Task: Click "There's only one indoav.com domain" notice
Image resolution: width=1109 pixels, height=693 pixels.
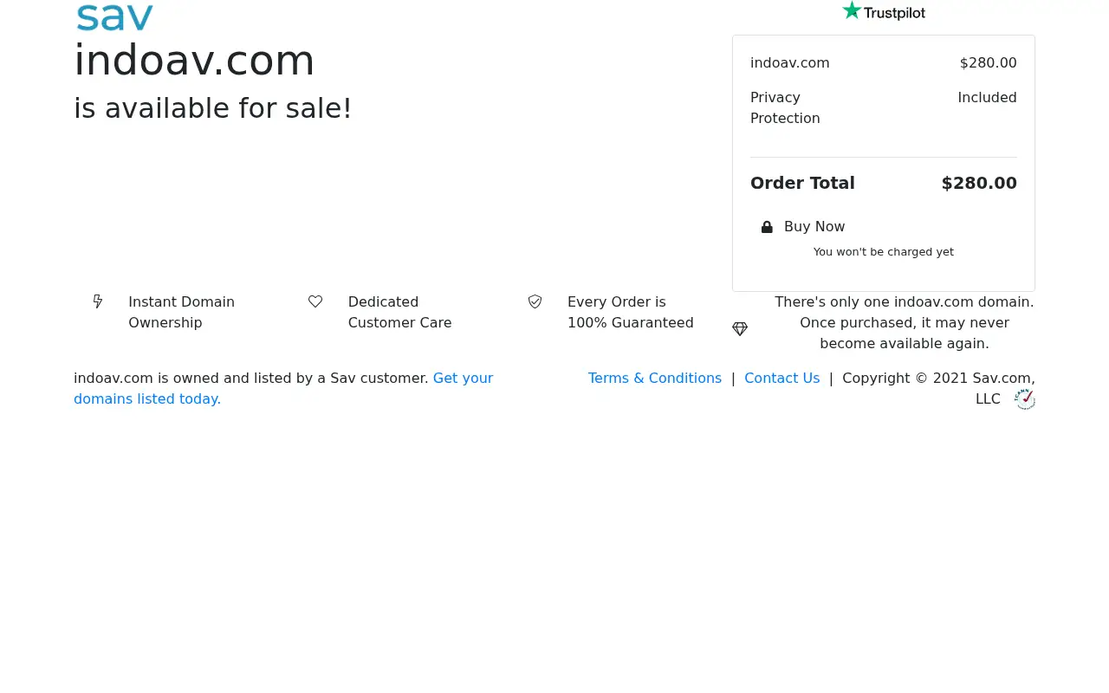Action: 905,322
